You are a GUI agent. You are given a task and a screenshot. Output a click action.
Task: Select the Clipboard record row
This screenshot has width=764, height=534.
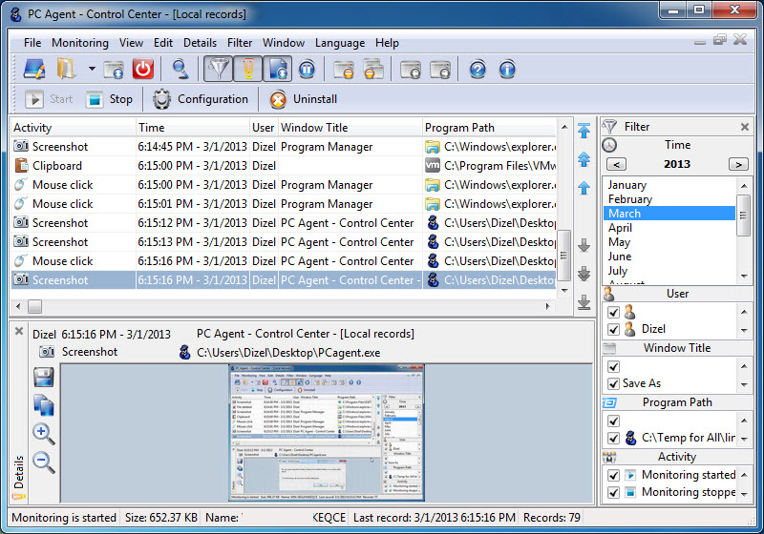tap(284, 166)
